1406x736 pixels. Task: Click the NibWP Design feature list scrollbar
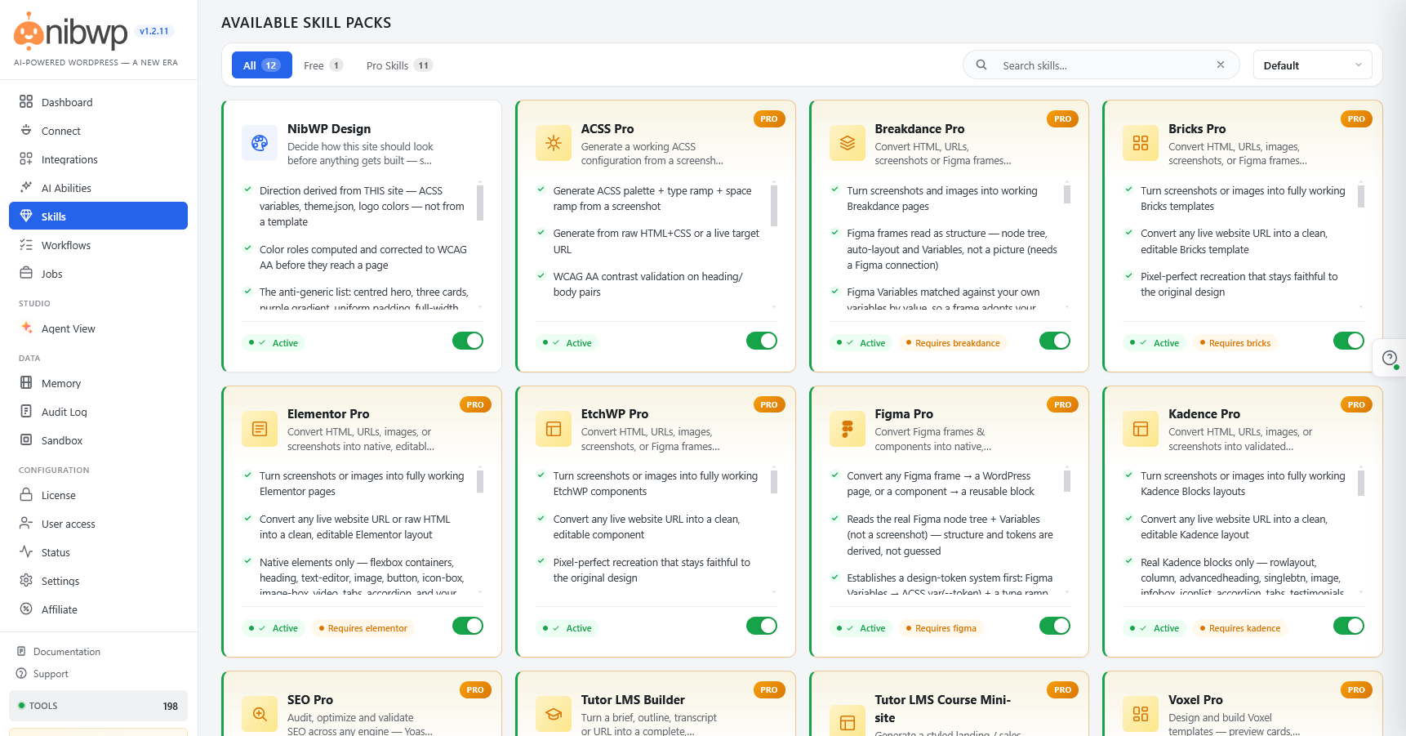[480, 203]
